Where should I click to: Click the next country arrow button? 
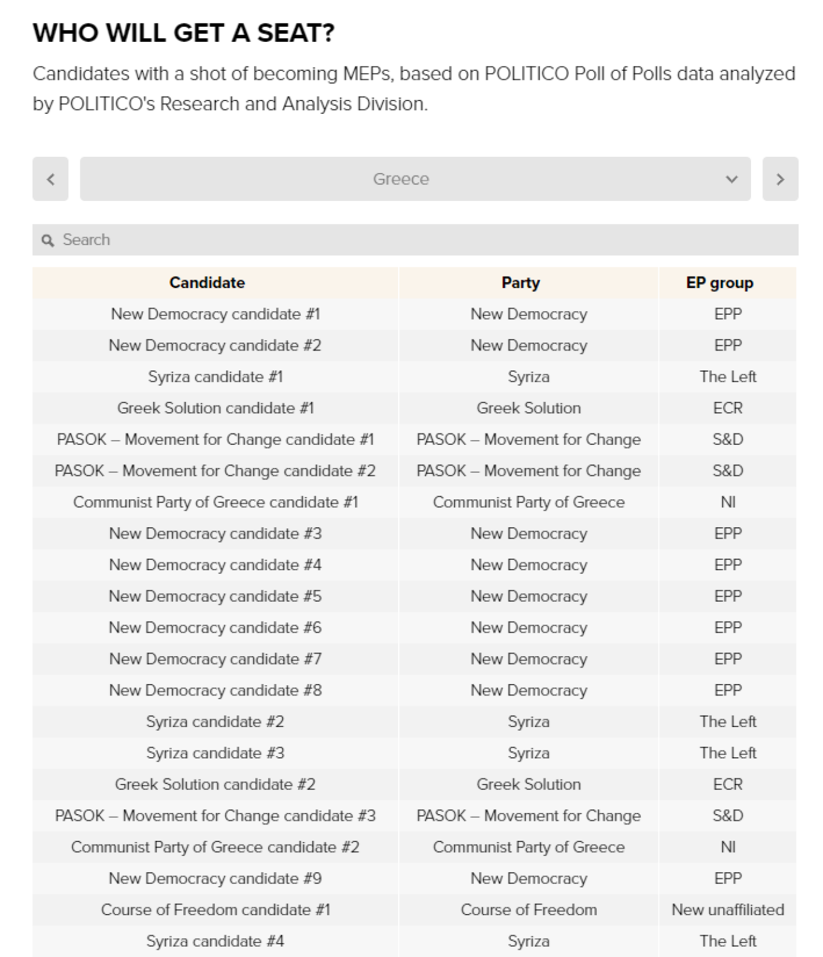tap(780, 179)
